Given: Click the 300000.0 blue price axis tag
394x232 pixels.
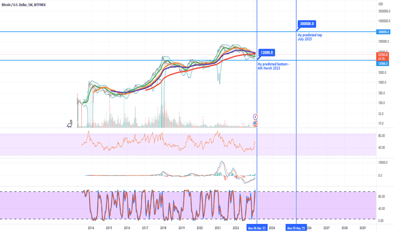Looking at the screenshot, I should 383,32.
